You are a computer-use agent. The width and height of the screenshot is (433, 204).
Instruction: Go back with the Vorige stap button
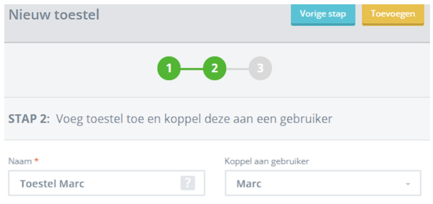tap(322, 14)
